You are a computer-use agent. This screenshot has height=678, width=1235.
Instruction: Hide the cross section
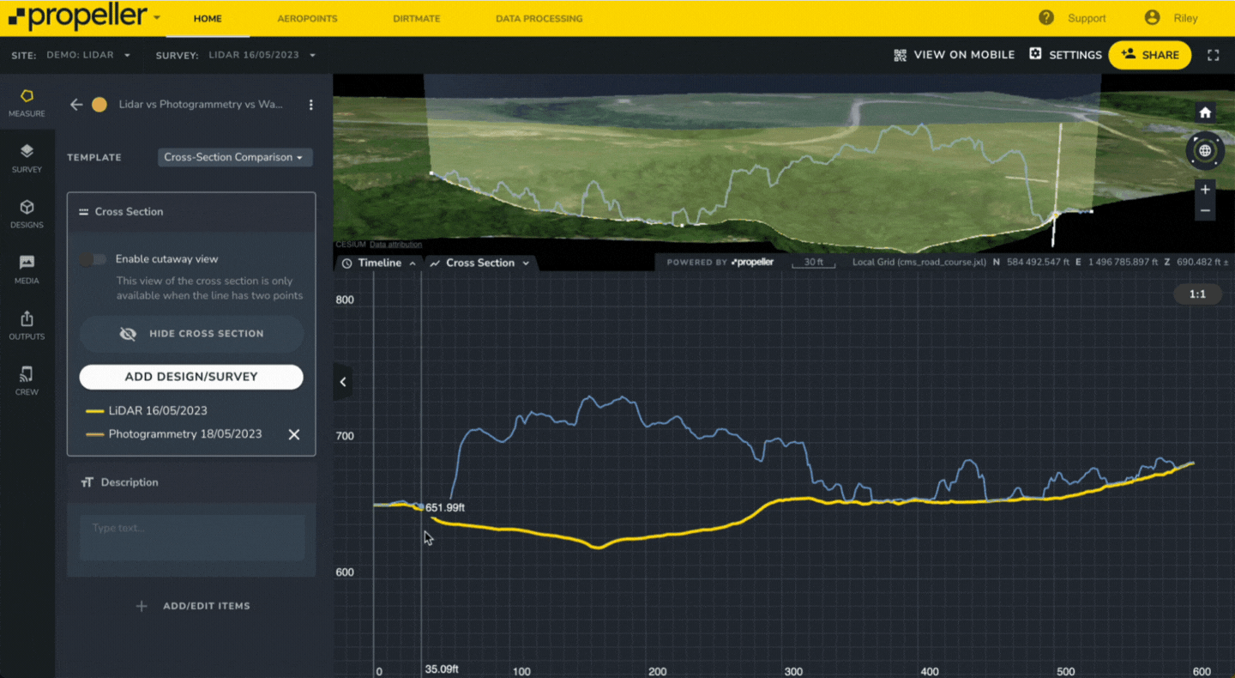click(191, 334)
